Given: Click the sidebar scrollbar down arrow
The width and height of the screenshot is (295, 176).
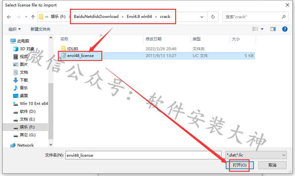Looking at the screenshot, I should click(51, 145).
